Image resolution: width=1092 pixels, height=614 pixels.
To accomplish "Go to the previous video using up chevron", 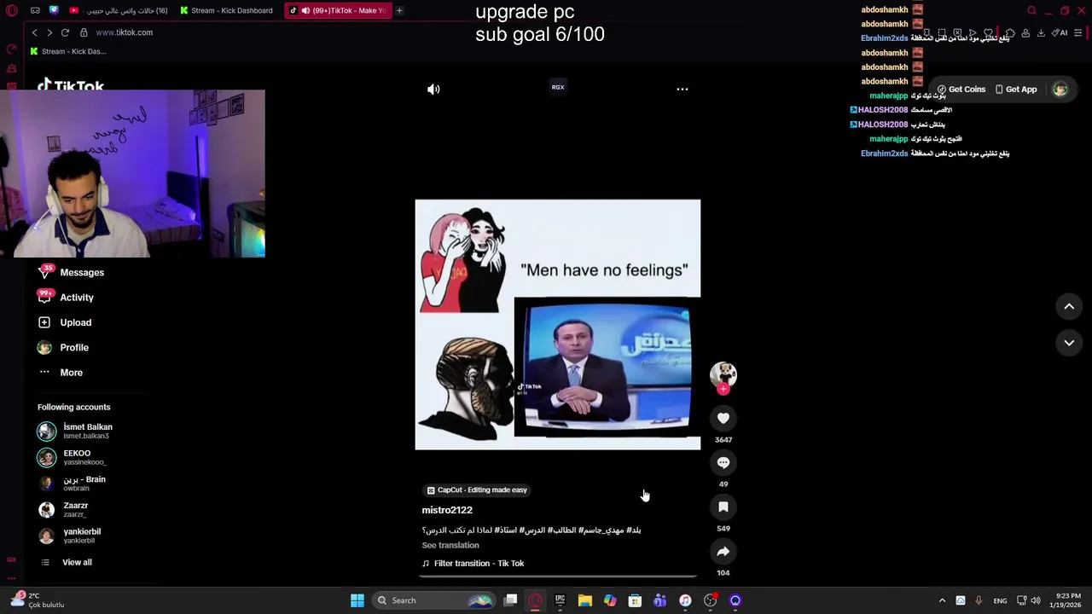I will coord(1069,306).
